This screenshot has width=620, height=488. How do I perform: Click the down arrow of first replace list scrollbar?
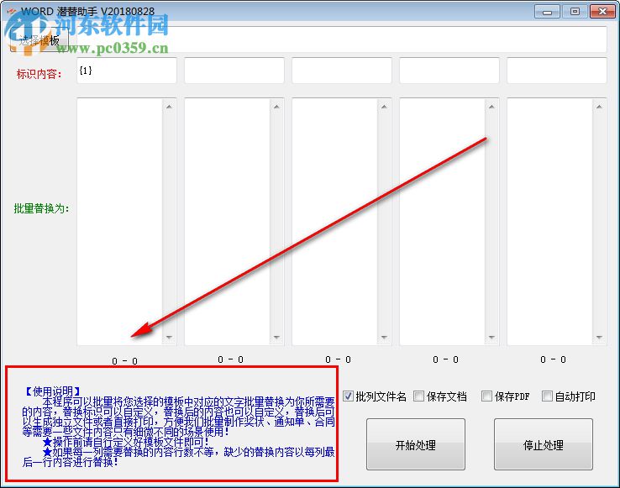click(169, 338)
